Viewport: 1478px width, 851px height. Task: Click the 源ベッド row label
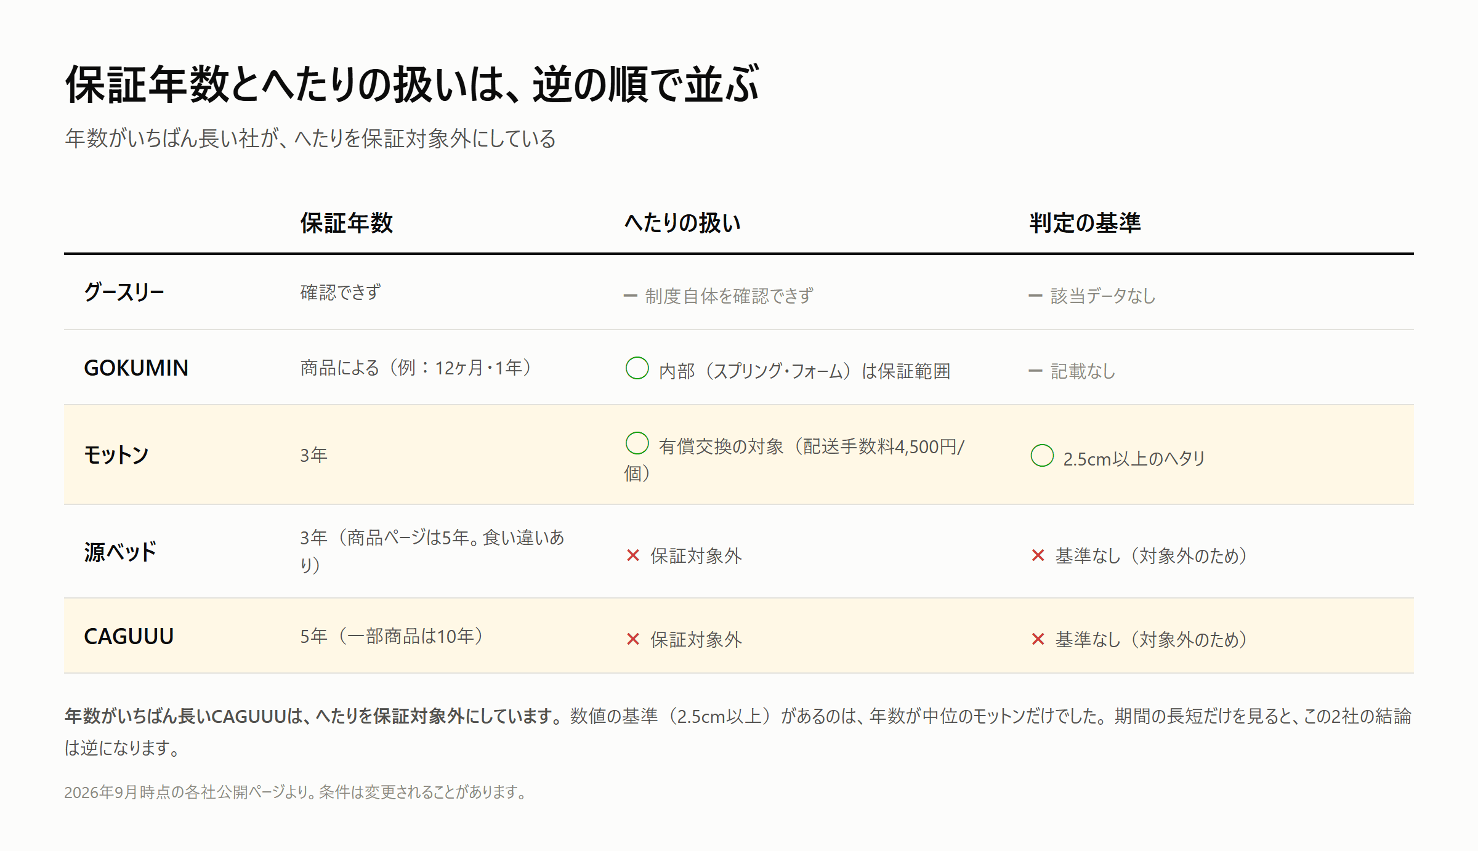click(120, 552)
